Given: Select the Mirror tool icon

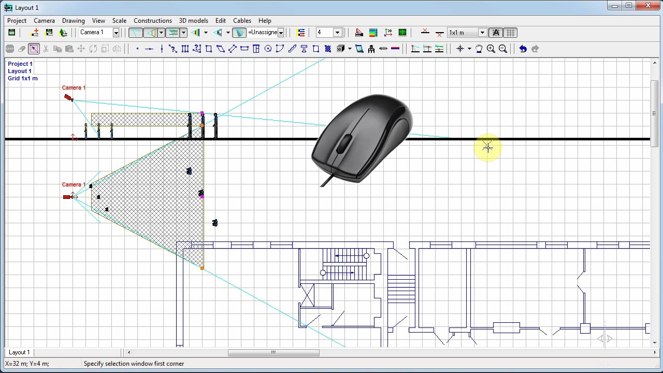Looking at the screenshot, I should pyautogui.click(x=117, y=49).
